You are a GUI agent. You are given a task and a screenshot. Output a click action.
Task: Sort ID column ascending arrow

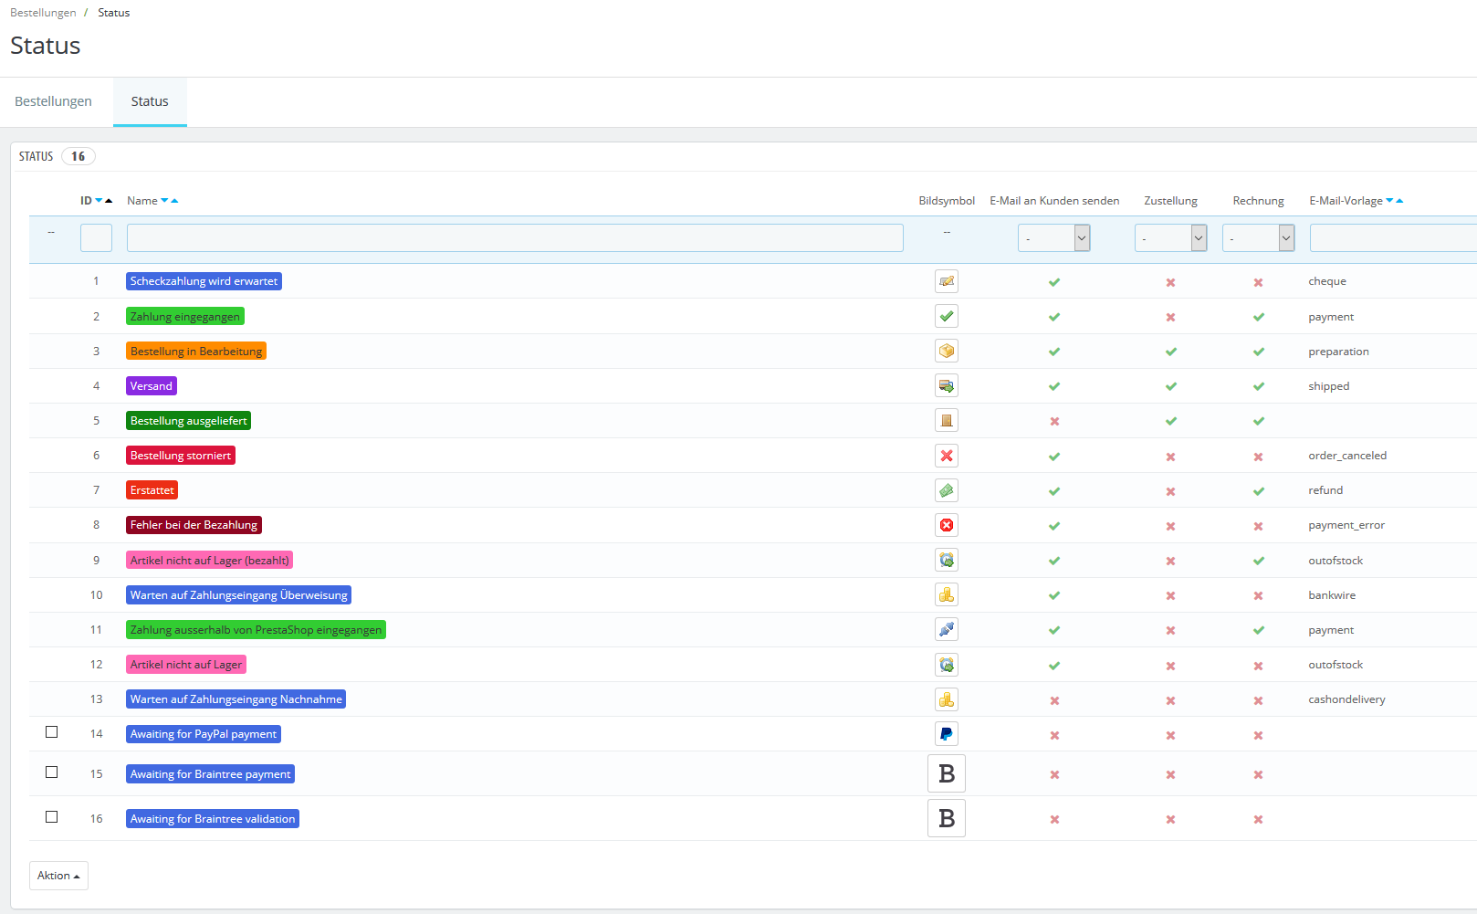(109, 201)
